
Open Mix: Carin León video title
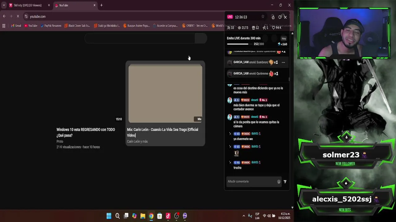click(162, 132)
